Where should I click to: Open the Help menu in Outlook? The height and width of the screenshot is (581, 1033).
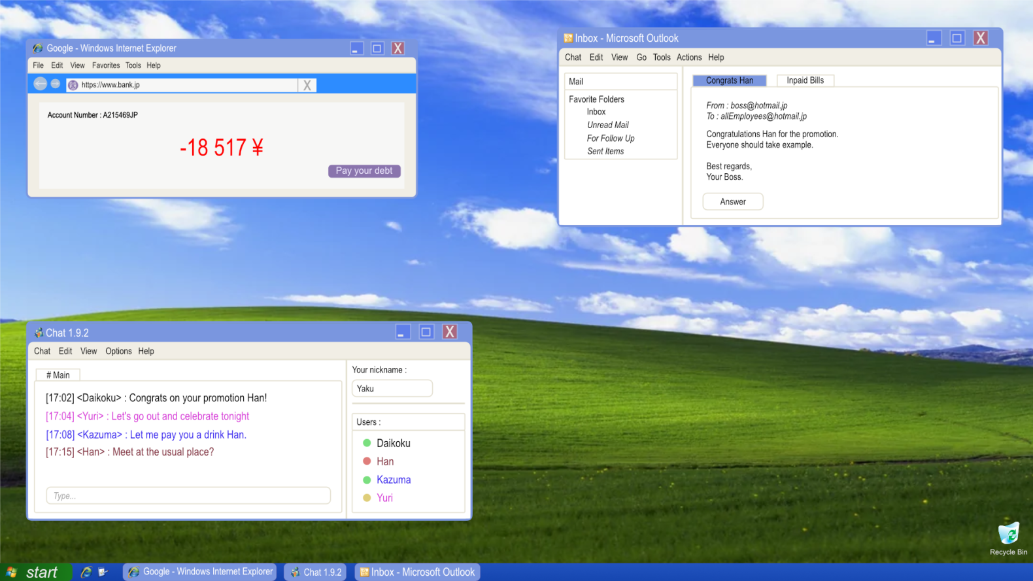(716, 58)
